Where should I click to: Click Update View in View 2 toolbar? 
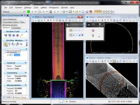pos(102,20)
